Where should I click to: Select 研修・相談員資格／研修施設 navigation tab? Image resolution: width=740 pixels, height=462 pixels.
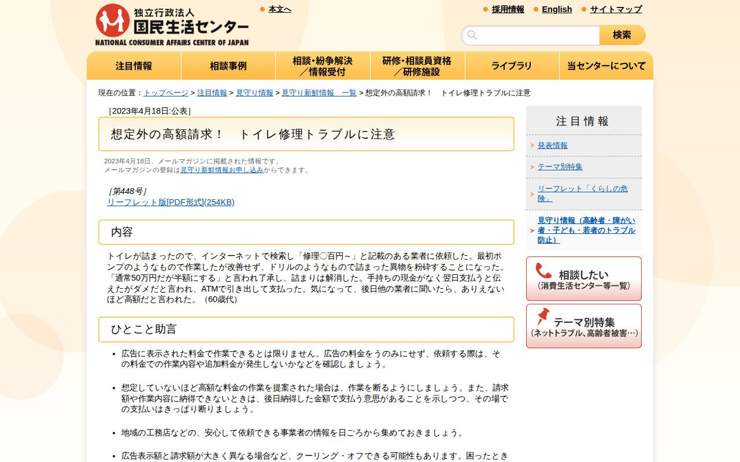pos(417,66)
